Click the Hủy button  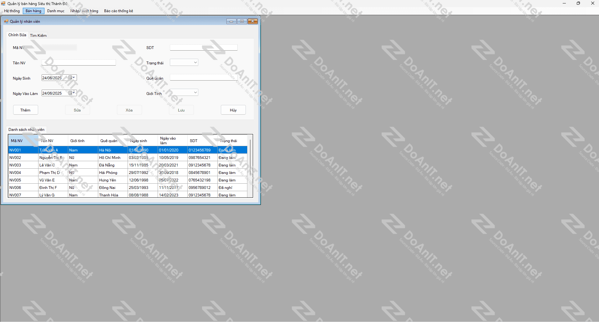[233, 110]
